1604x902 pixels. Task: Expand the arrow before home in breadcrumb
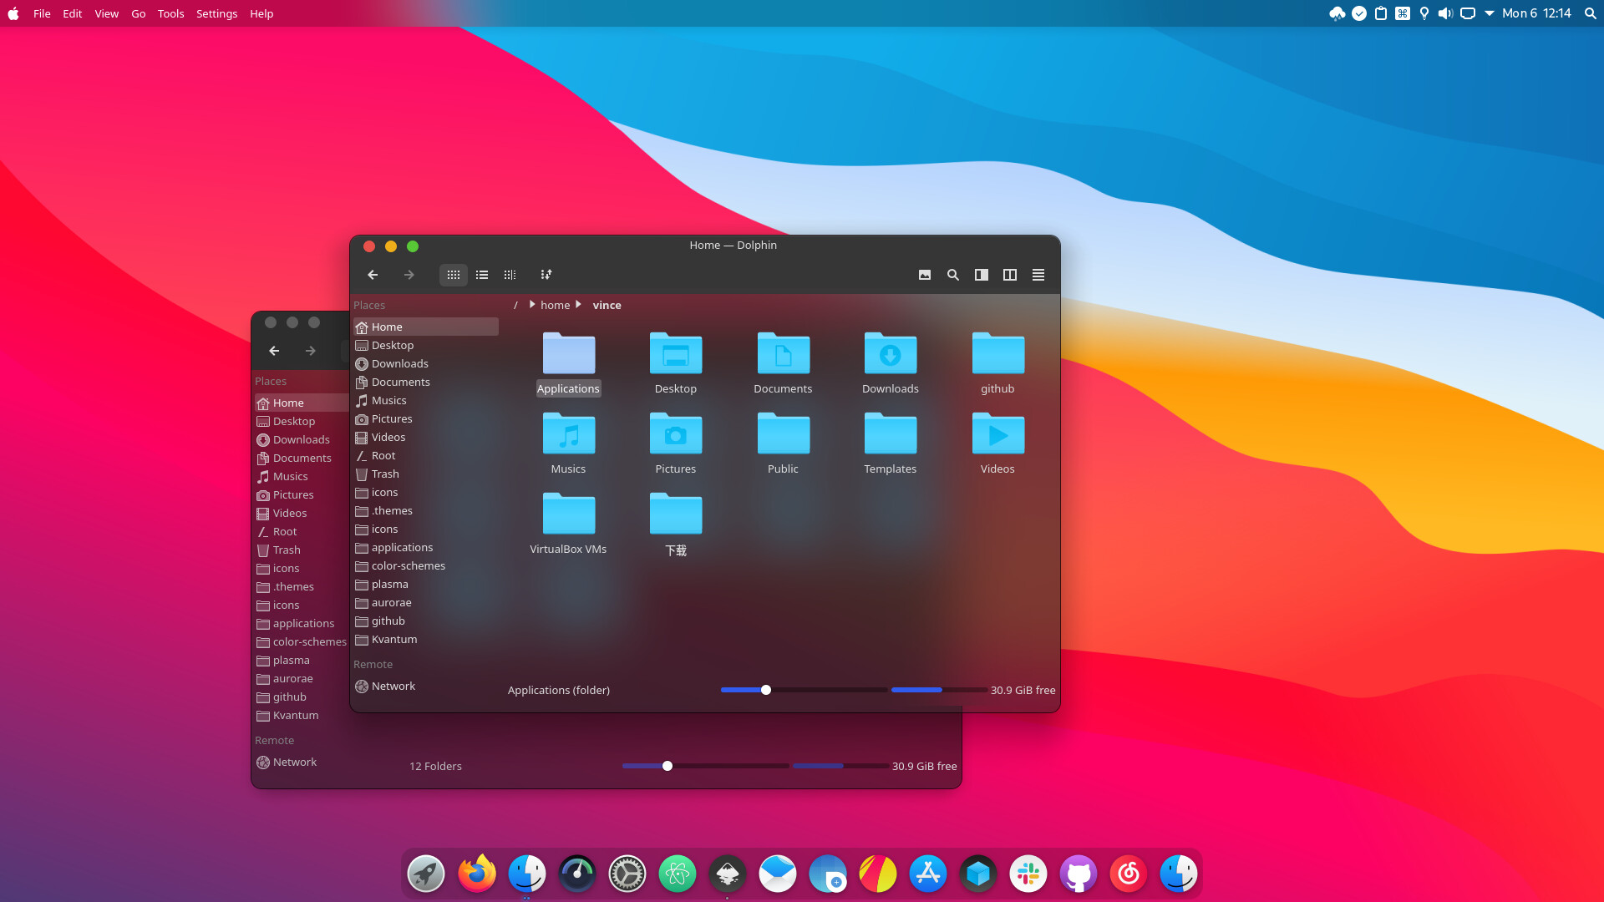coord(532,305)
